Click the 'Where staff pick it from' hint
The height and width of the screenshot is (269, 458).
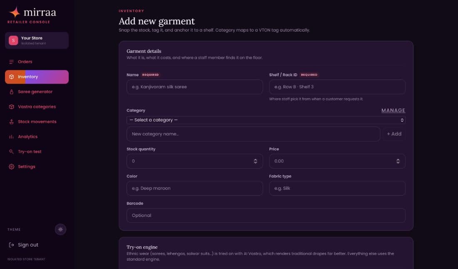pyautogui.click(x=316, y=99)
